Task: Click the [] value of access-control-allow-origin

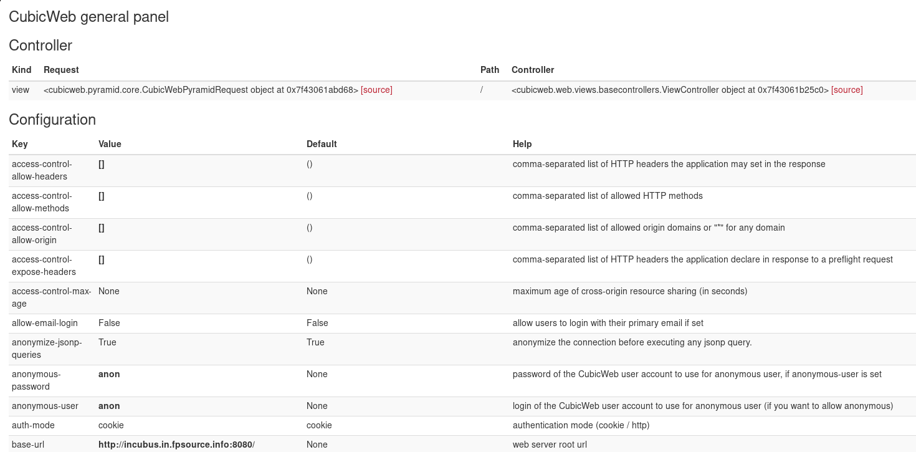Action: pyautogui.click(x=102, y=228)
